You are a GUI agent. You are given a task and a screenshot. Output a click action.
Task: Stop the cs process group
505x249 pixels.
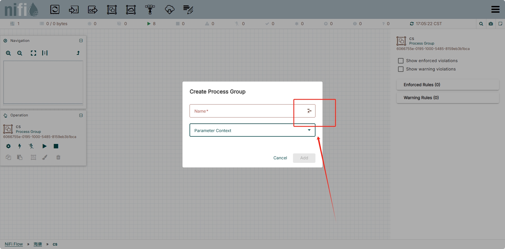(x=56, y=146)
